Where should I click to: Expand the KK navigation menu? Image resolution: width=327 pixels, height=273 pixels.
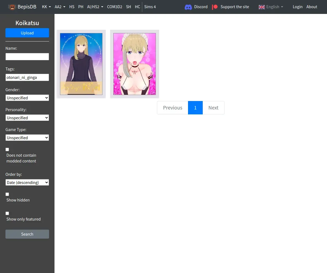click(x=46, y=7)
